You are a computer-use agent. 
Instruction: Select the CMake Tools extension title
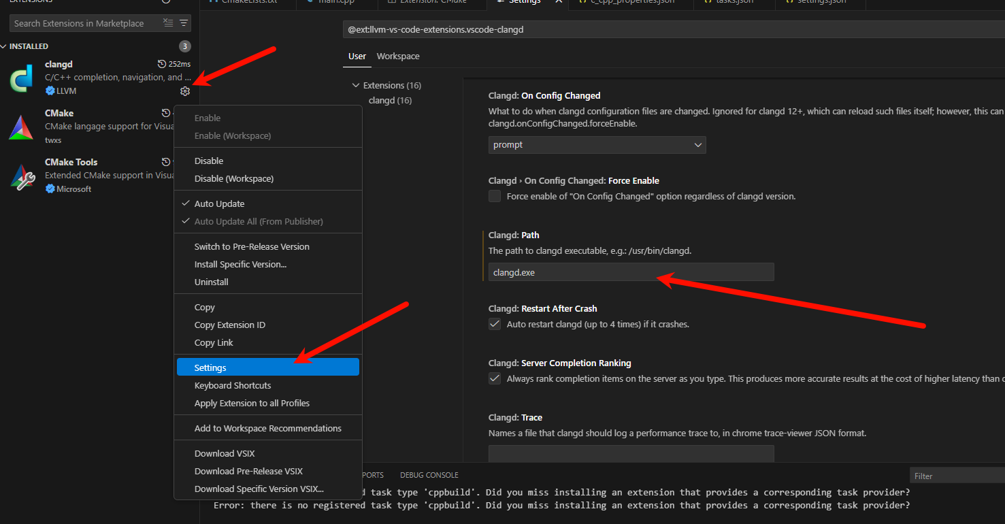point(71,162)
